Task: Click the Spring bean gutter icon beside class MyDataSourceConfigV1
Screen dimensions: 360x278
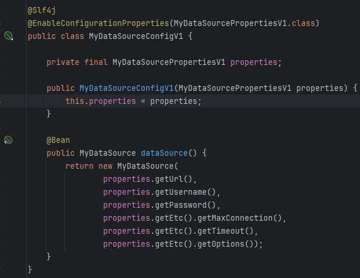Action: click(x=8, y=36)
